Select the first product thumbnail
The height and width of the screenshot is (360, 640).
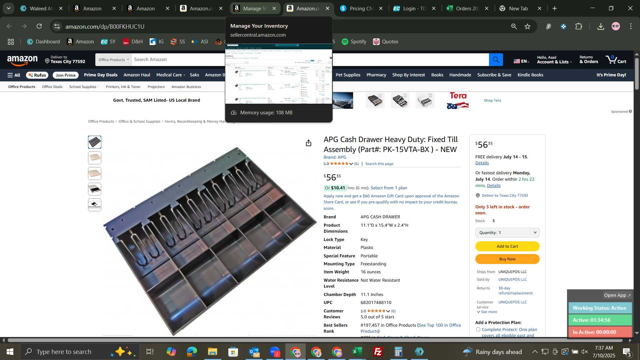coord(95,142)
